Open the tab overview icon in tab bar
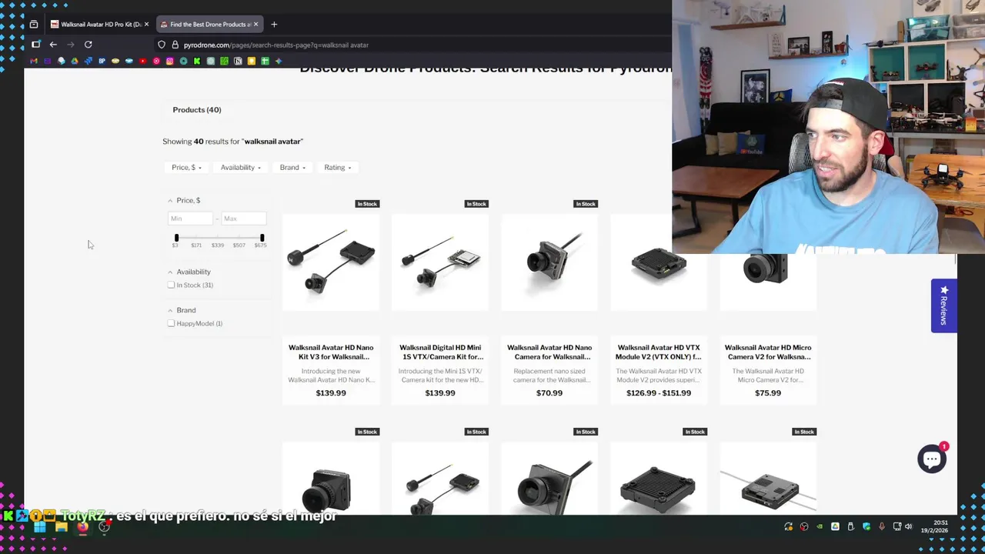985x554 pixels. pos(34,24)
